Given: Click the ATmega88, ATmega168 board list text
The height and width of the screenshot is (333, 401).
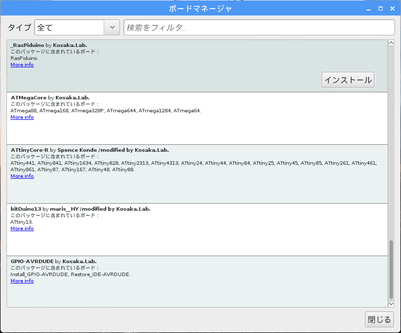Looking at the screenshot, I should point(106,111).
